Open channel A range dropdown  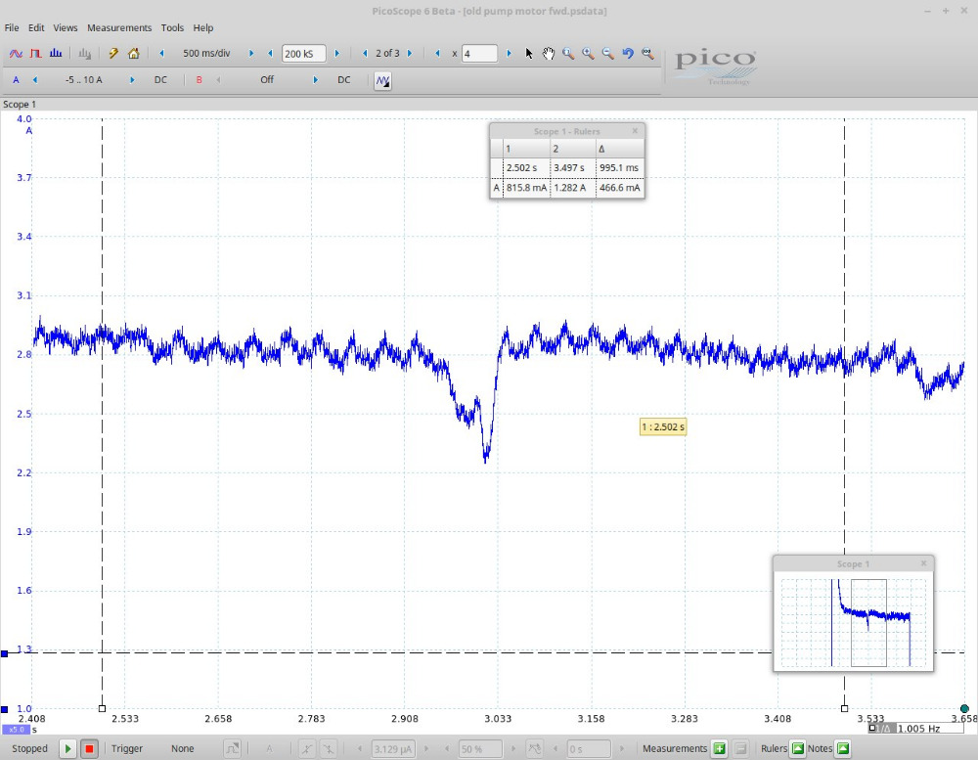(83, 80)
